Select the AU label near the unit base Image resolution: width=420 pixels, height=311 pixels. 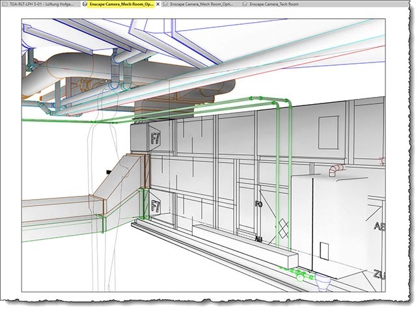[259, 239]
